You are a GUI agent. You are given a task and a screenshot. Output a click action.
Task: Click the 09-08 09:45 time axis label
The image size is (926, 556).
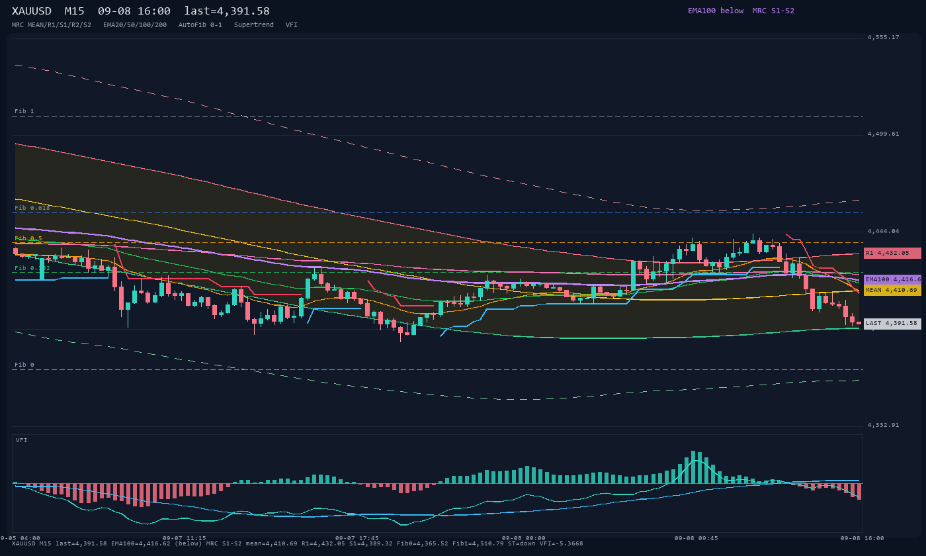(x=696, y=538)
